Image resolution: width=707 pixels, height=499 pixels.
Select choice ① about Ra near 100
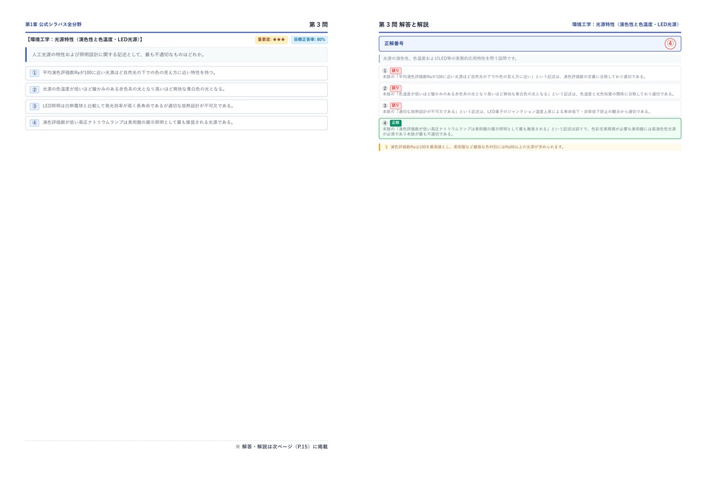click(x=176, y=73)
